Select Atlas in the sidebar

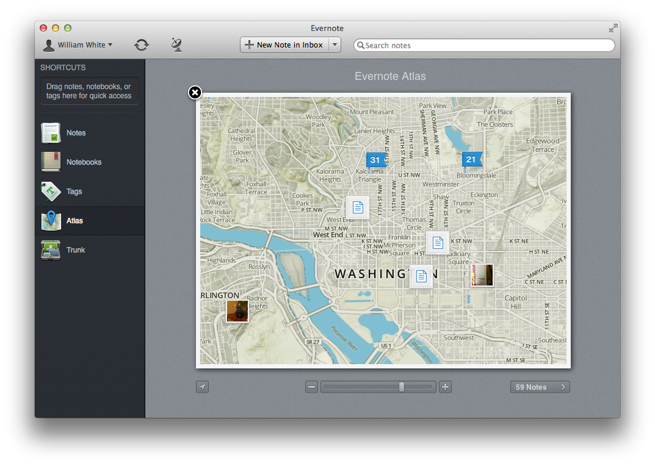point(90,220)
